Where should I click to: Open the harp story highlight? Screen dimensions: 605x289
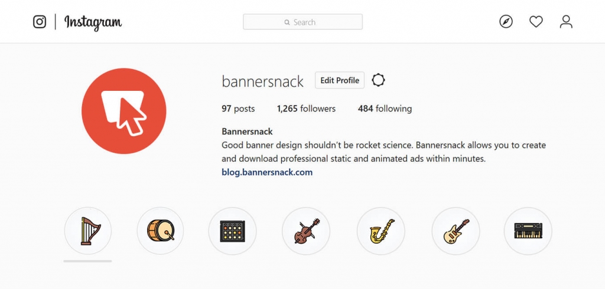click(x=88, y=231)
